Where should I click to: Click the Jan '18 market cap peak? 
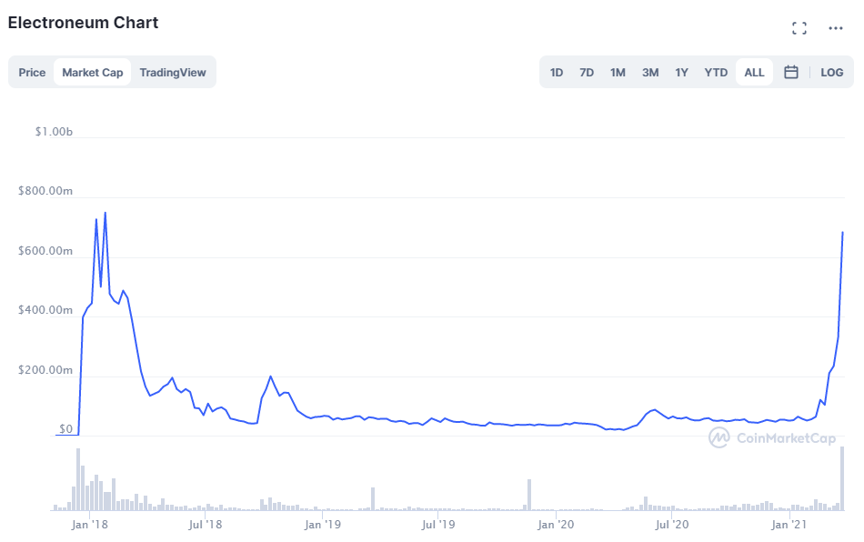click(105, 213)
